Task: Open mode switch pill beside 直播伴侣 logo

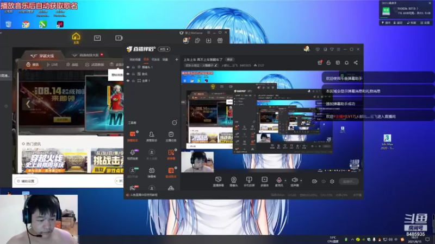Action: [x=164, y=49]
